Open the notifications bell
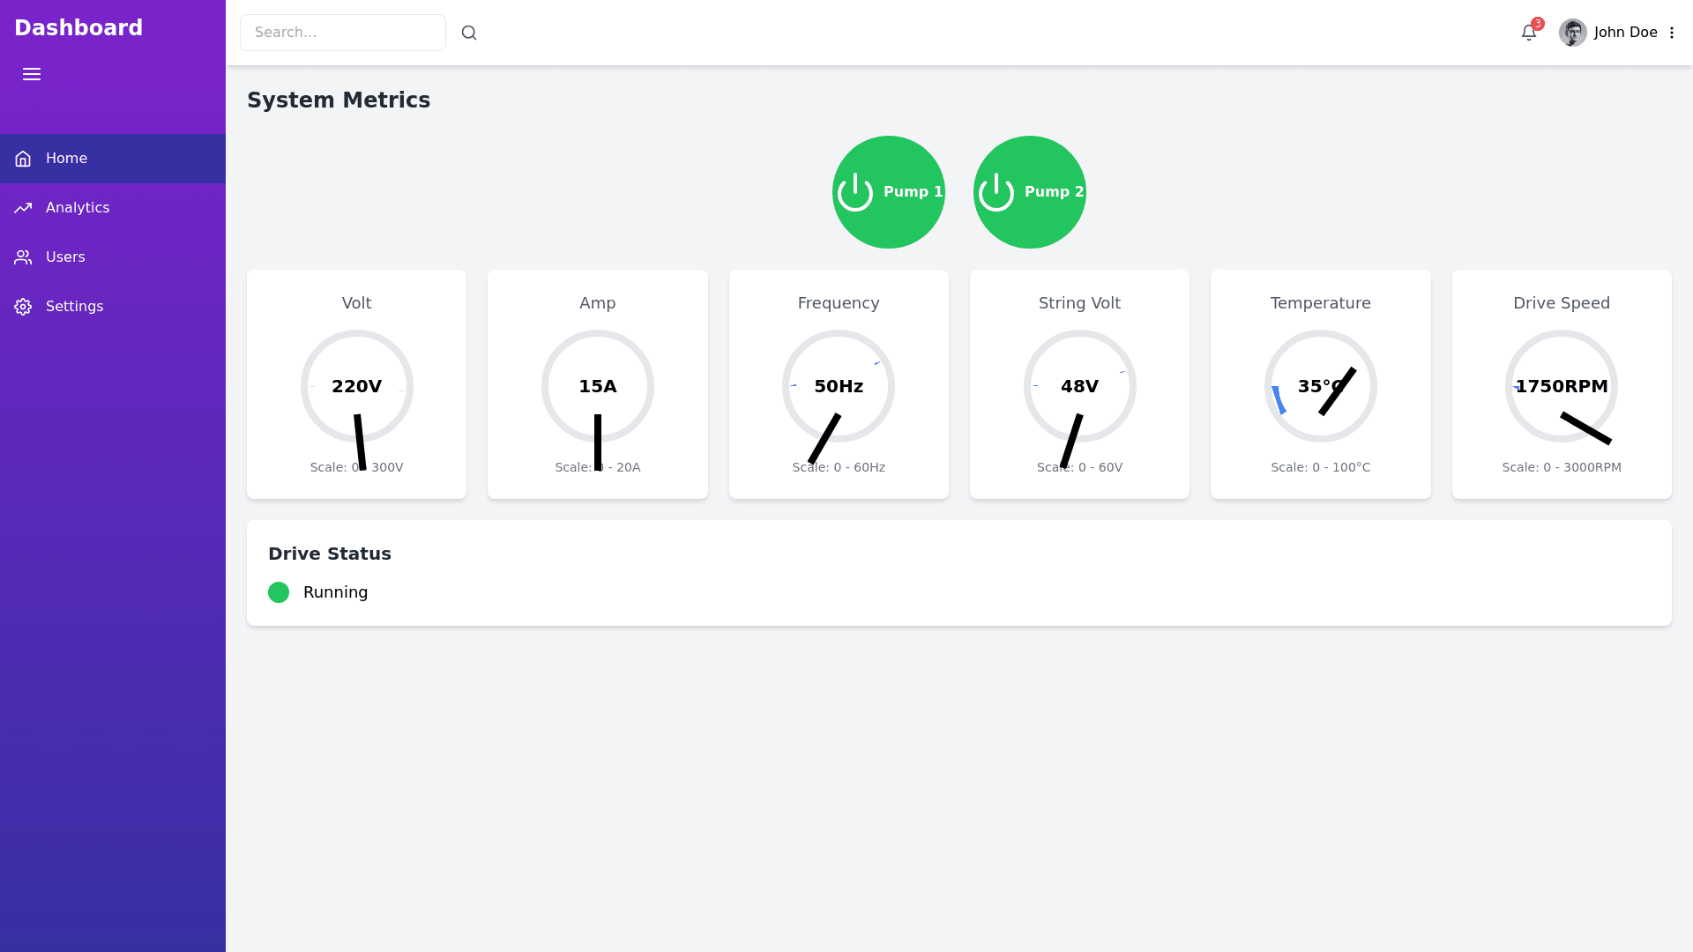1693x952 pixels. tap(1529, 33)
